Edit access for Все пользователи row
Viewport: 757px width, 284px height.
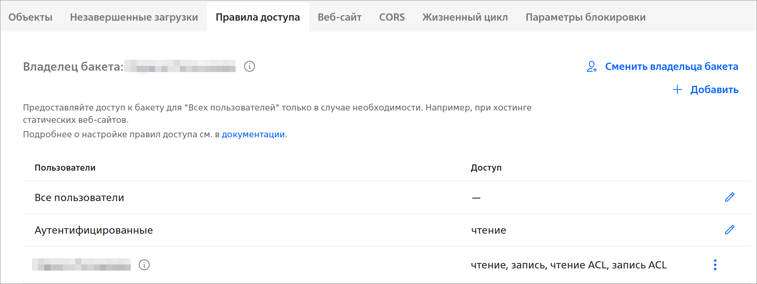point(729,197)
